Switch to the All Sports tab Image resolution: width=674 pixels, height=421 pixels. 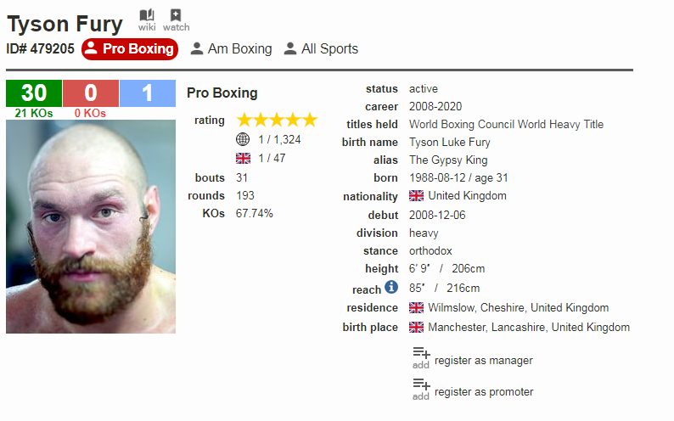[x=321, y=49]
